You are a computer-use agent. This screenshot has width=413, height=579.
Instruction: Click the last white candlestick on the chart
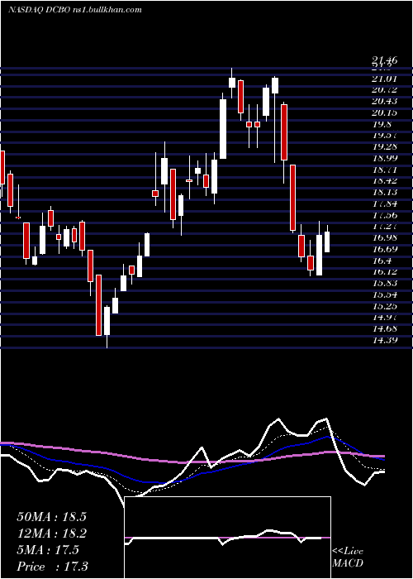(x=327, y=239)
